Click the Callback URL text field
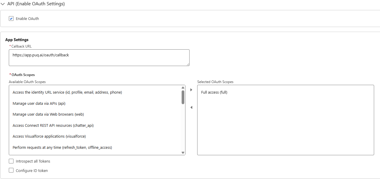 click(99, 58)
